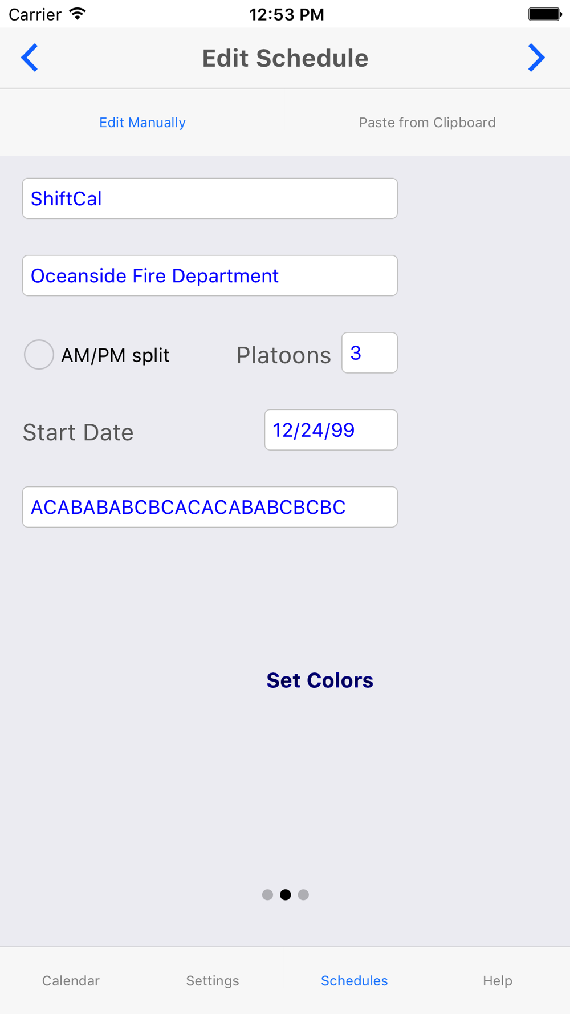The height and width of the screenshot is (1014, 570).
Task: Open the Calendar tab
Action: (x=71, y=980)
